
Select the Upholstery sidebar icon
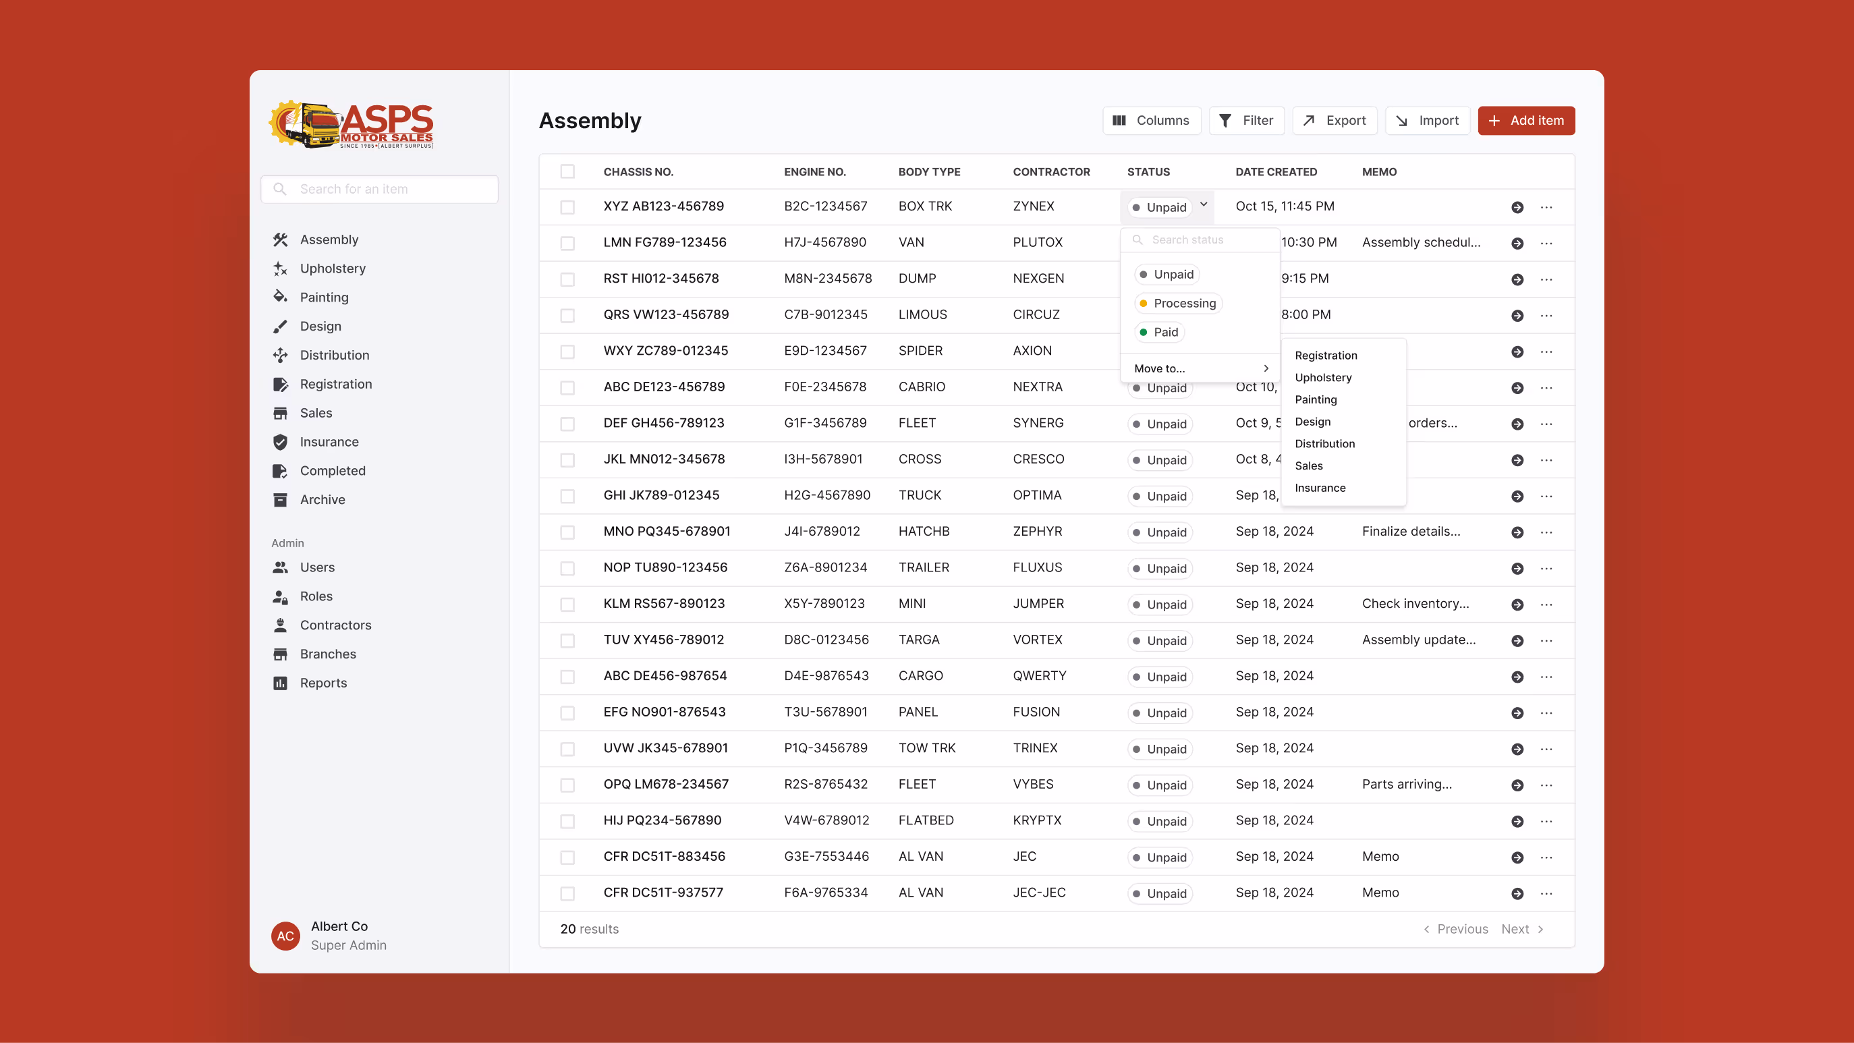click(x=281, y=269)
